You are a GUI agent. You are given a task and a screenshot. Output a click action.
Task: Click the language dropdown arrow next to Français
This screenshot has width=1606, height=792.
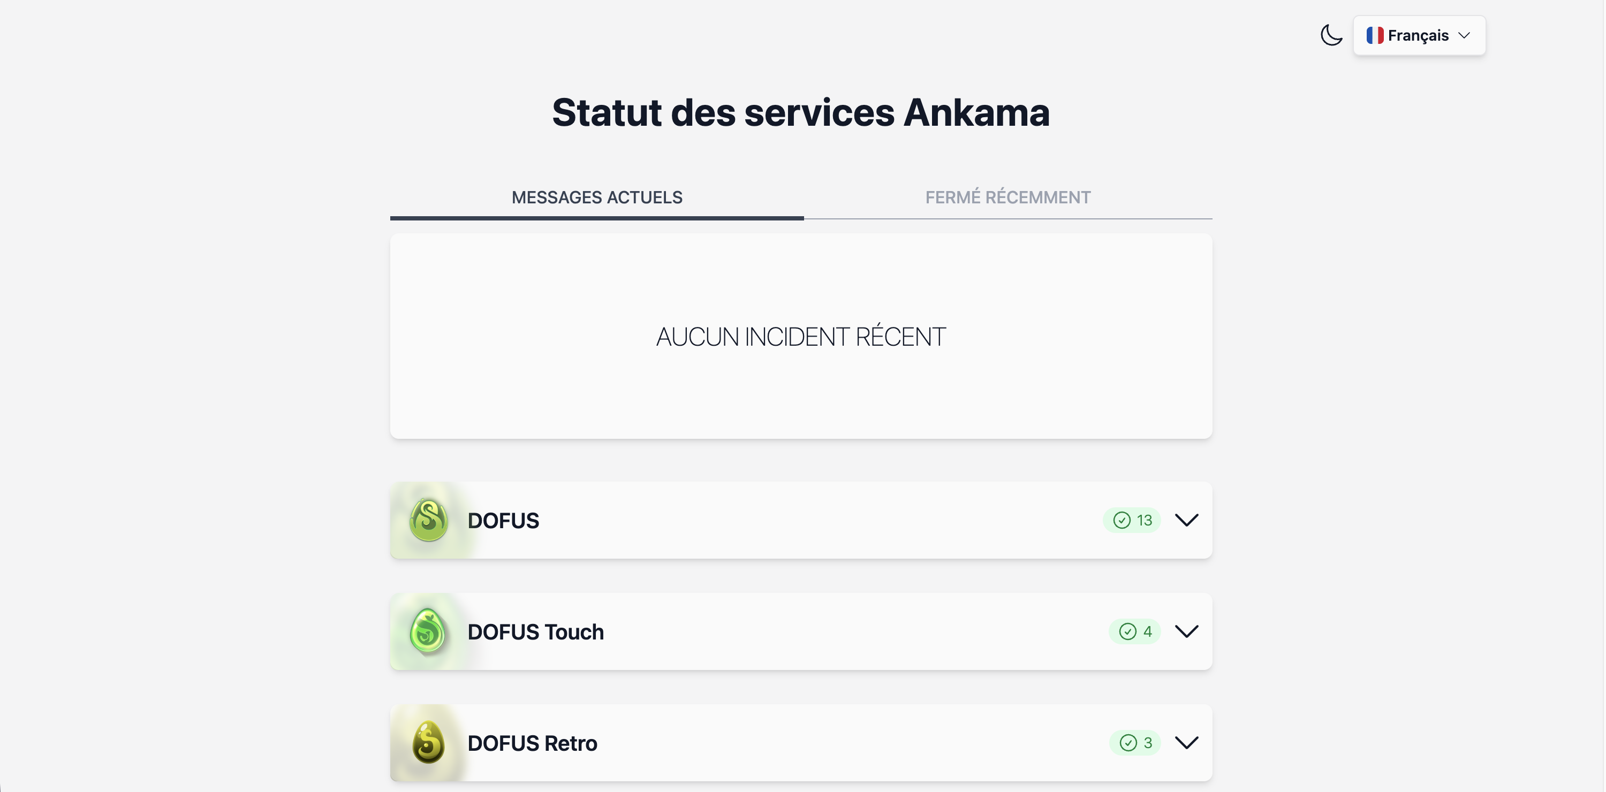[x=1464, y=35]
